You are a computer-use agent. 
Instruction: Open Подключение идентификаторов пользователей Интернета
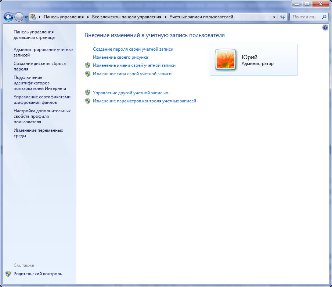[x=40, y=83]
